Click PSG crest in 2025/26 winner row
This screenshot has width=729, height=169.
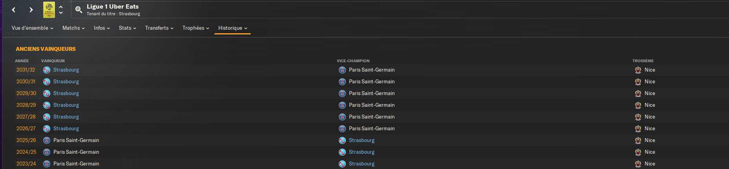point(47,140)
